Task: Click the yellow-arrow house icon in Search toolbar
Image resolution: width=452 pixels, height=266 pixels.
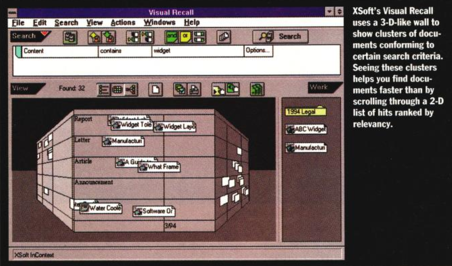Action: pos(94,37)
